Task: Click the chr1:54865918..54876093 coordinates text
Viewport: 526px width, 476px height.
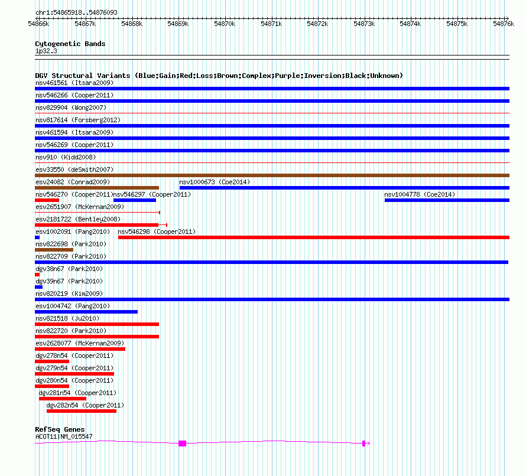Action: (x=76, y=12)
